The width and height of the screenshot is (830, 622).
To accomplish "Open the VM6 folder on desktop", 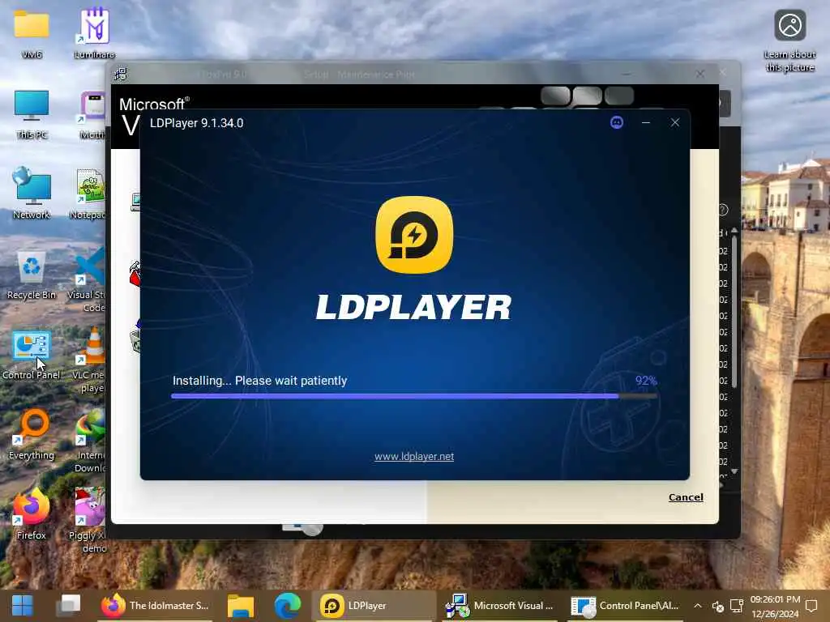I will pyautogui.click(x=32, y=32).
